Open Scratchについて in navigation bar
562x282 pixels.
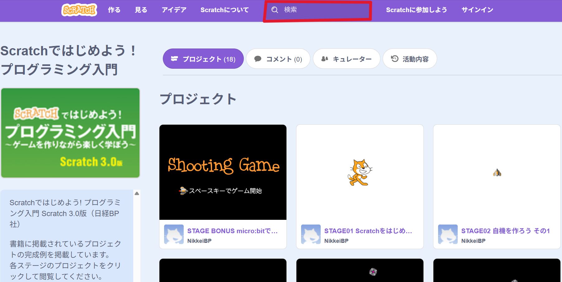(x=224, y=10)
